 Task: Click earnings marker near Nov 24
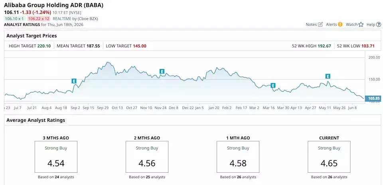point(162,71)
